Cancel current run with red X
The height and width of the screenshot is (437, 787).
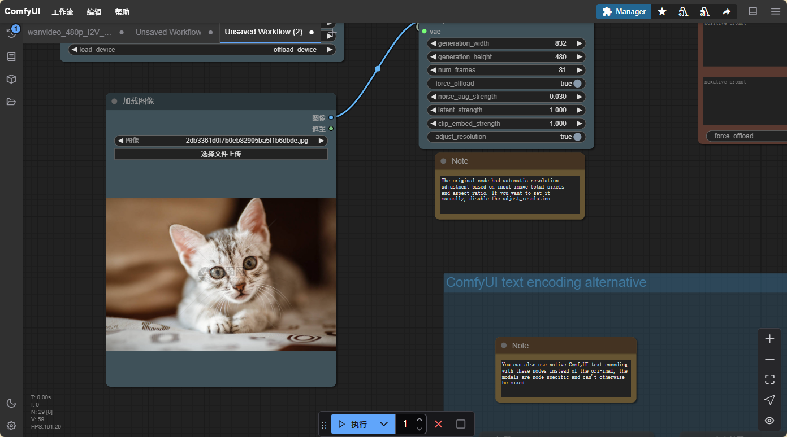[x=438, y=424]
